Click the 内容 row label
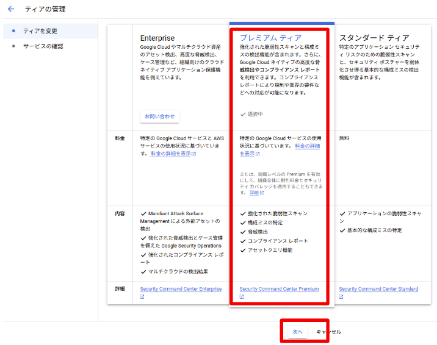 coord(120,213)
